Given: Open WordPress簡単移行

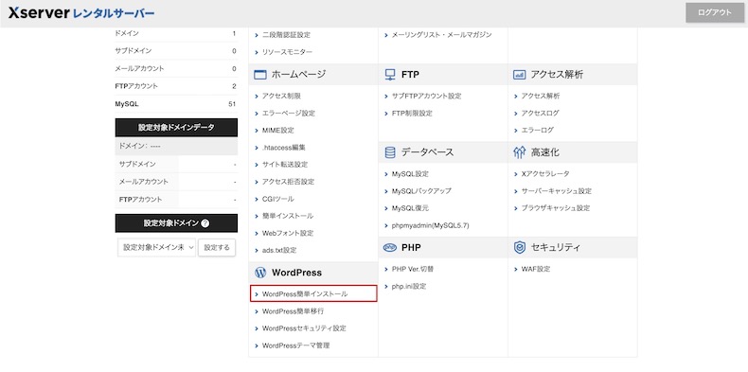Looking at the screenshot, I should (x=293, y=311).
